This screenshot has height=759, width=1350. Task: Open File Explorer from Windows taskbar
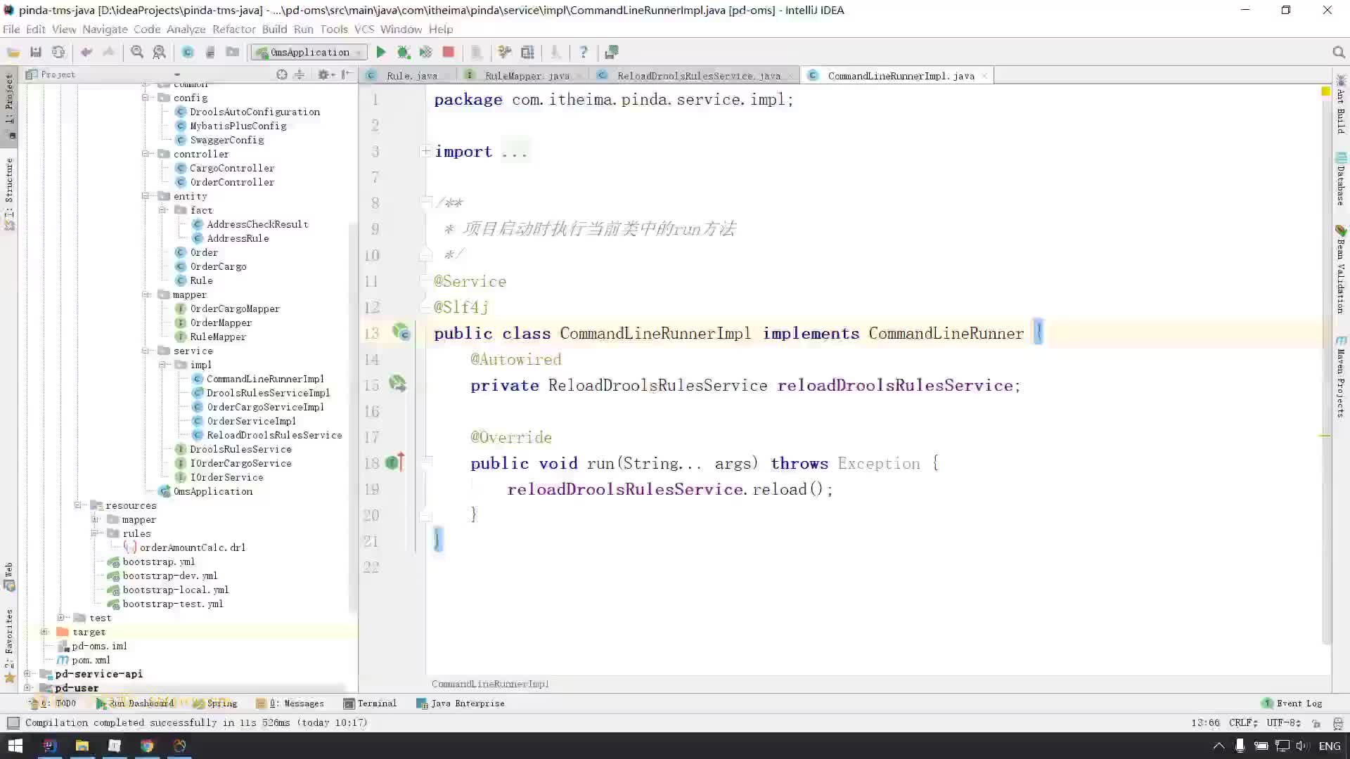click(82, 746)
